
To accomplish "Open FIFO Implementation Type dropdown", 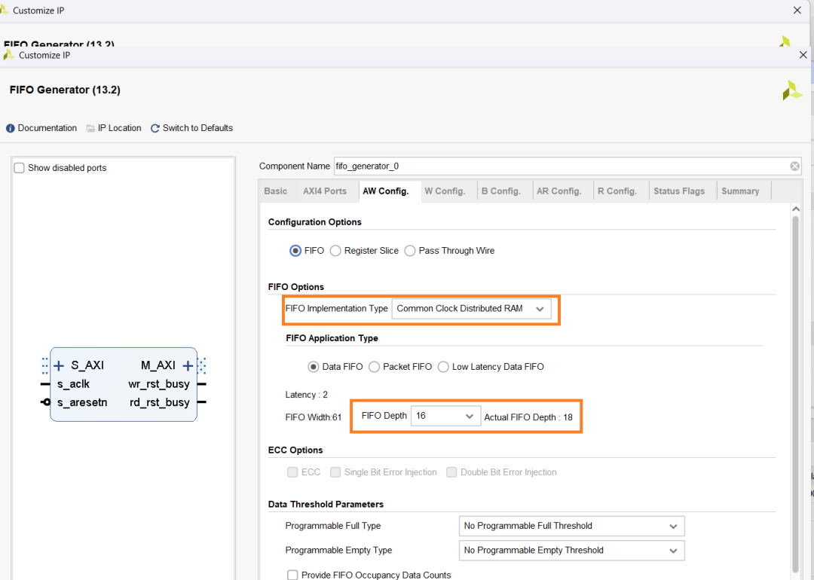I will coord(471,309).
